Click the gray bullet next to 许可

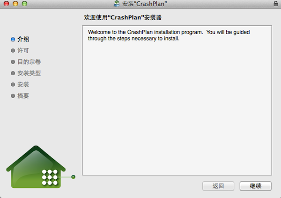[x=13, y=50]
